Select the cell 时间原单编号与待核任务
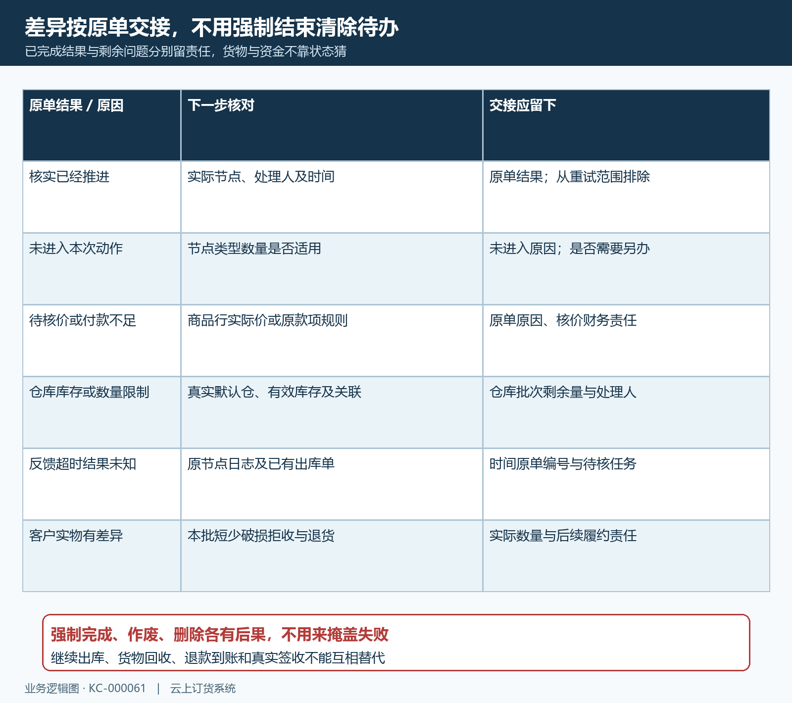 click(626, 484)
